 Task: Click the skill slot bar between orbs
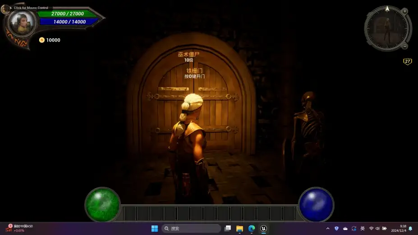(209, 213)
